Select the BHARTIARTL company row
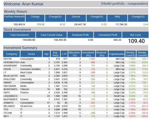This screenshot has height=123, width=151. pyautogui.click(x=76, y=89)
